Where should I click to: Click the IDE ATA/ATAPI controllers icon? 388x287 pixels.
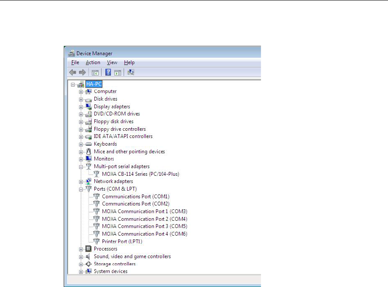coord(88,136)
